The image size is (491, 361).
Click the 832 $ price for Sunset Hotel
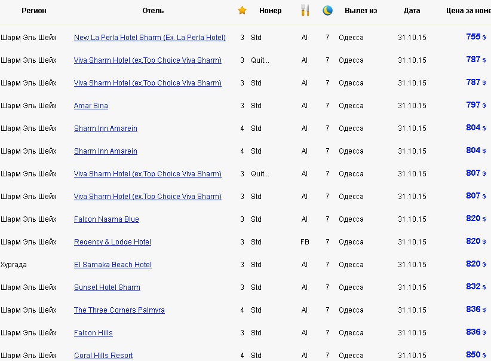(476, 286)
